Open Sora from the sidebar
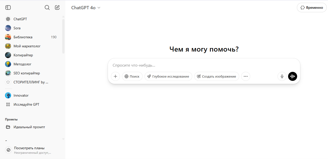Viewport: 328px width, 159px height. (x=32, y=28)
